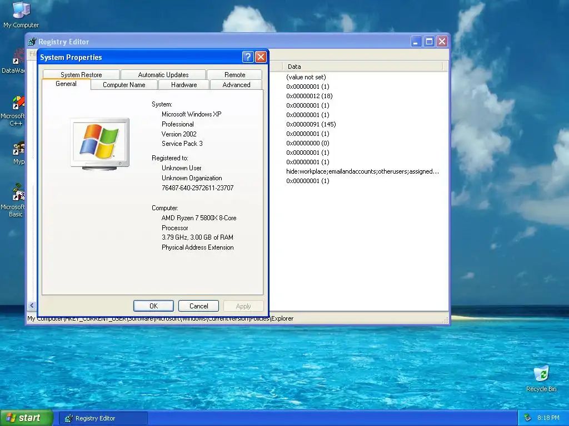
Task: Minimize the Registry Editor window
Action: pos(416,42)
